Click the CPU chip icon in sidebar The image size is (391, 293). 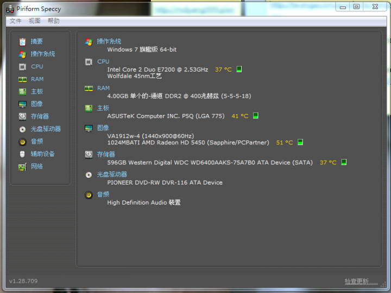(22, 67)
